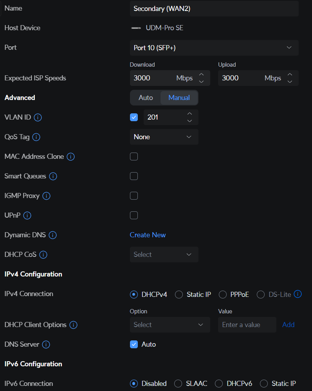Click the info icon next to VLAN ID
Image resolution: width=312 pixels, height=391 pixels.
click(38, 117)
